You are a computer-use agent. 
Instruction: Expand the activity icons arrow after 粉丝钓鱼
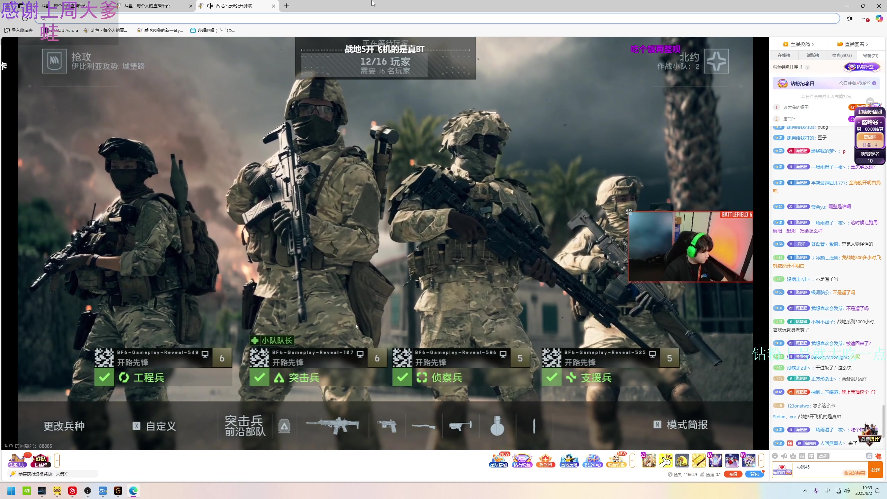632,461
